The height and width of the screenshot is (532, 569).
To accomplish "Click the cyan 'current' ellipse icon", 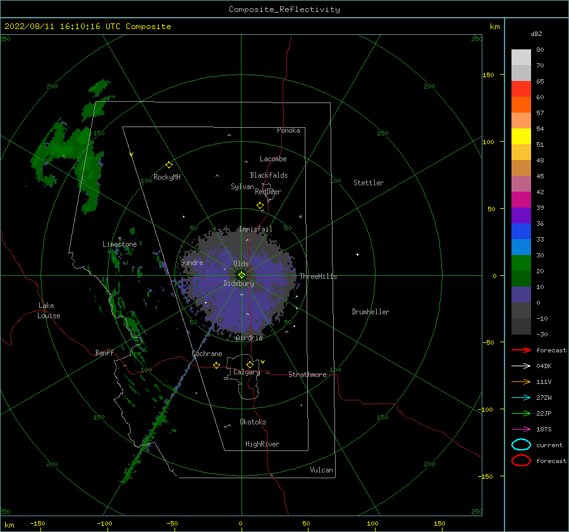I will [521, 445].
